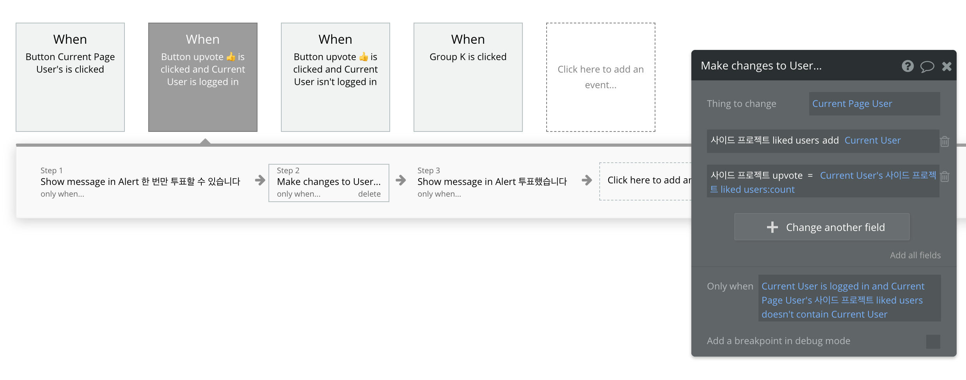Select the Group K is clicked event
The image size is (966, 380).
pos(468,77)
